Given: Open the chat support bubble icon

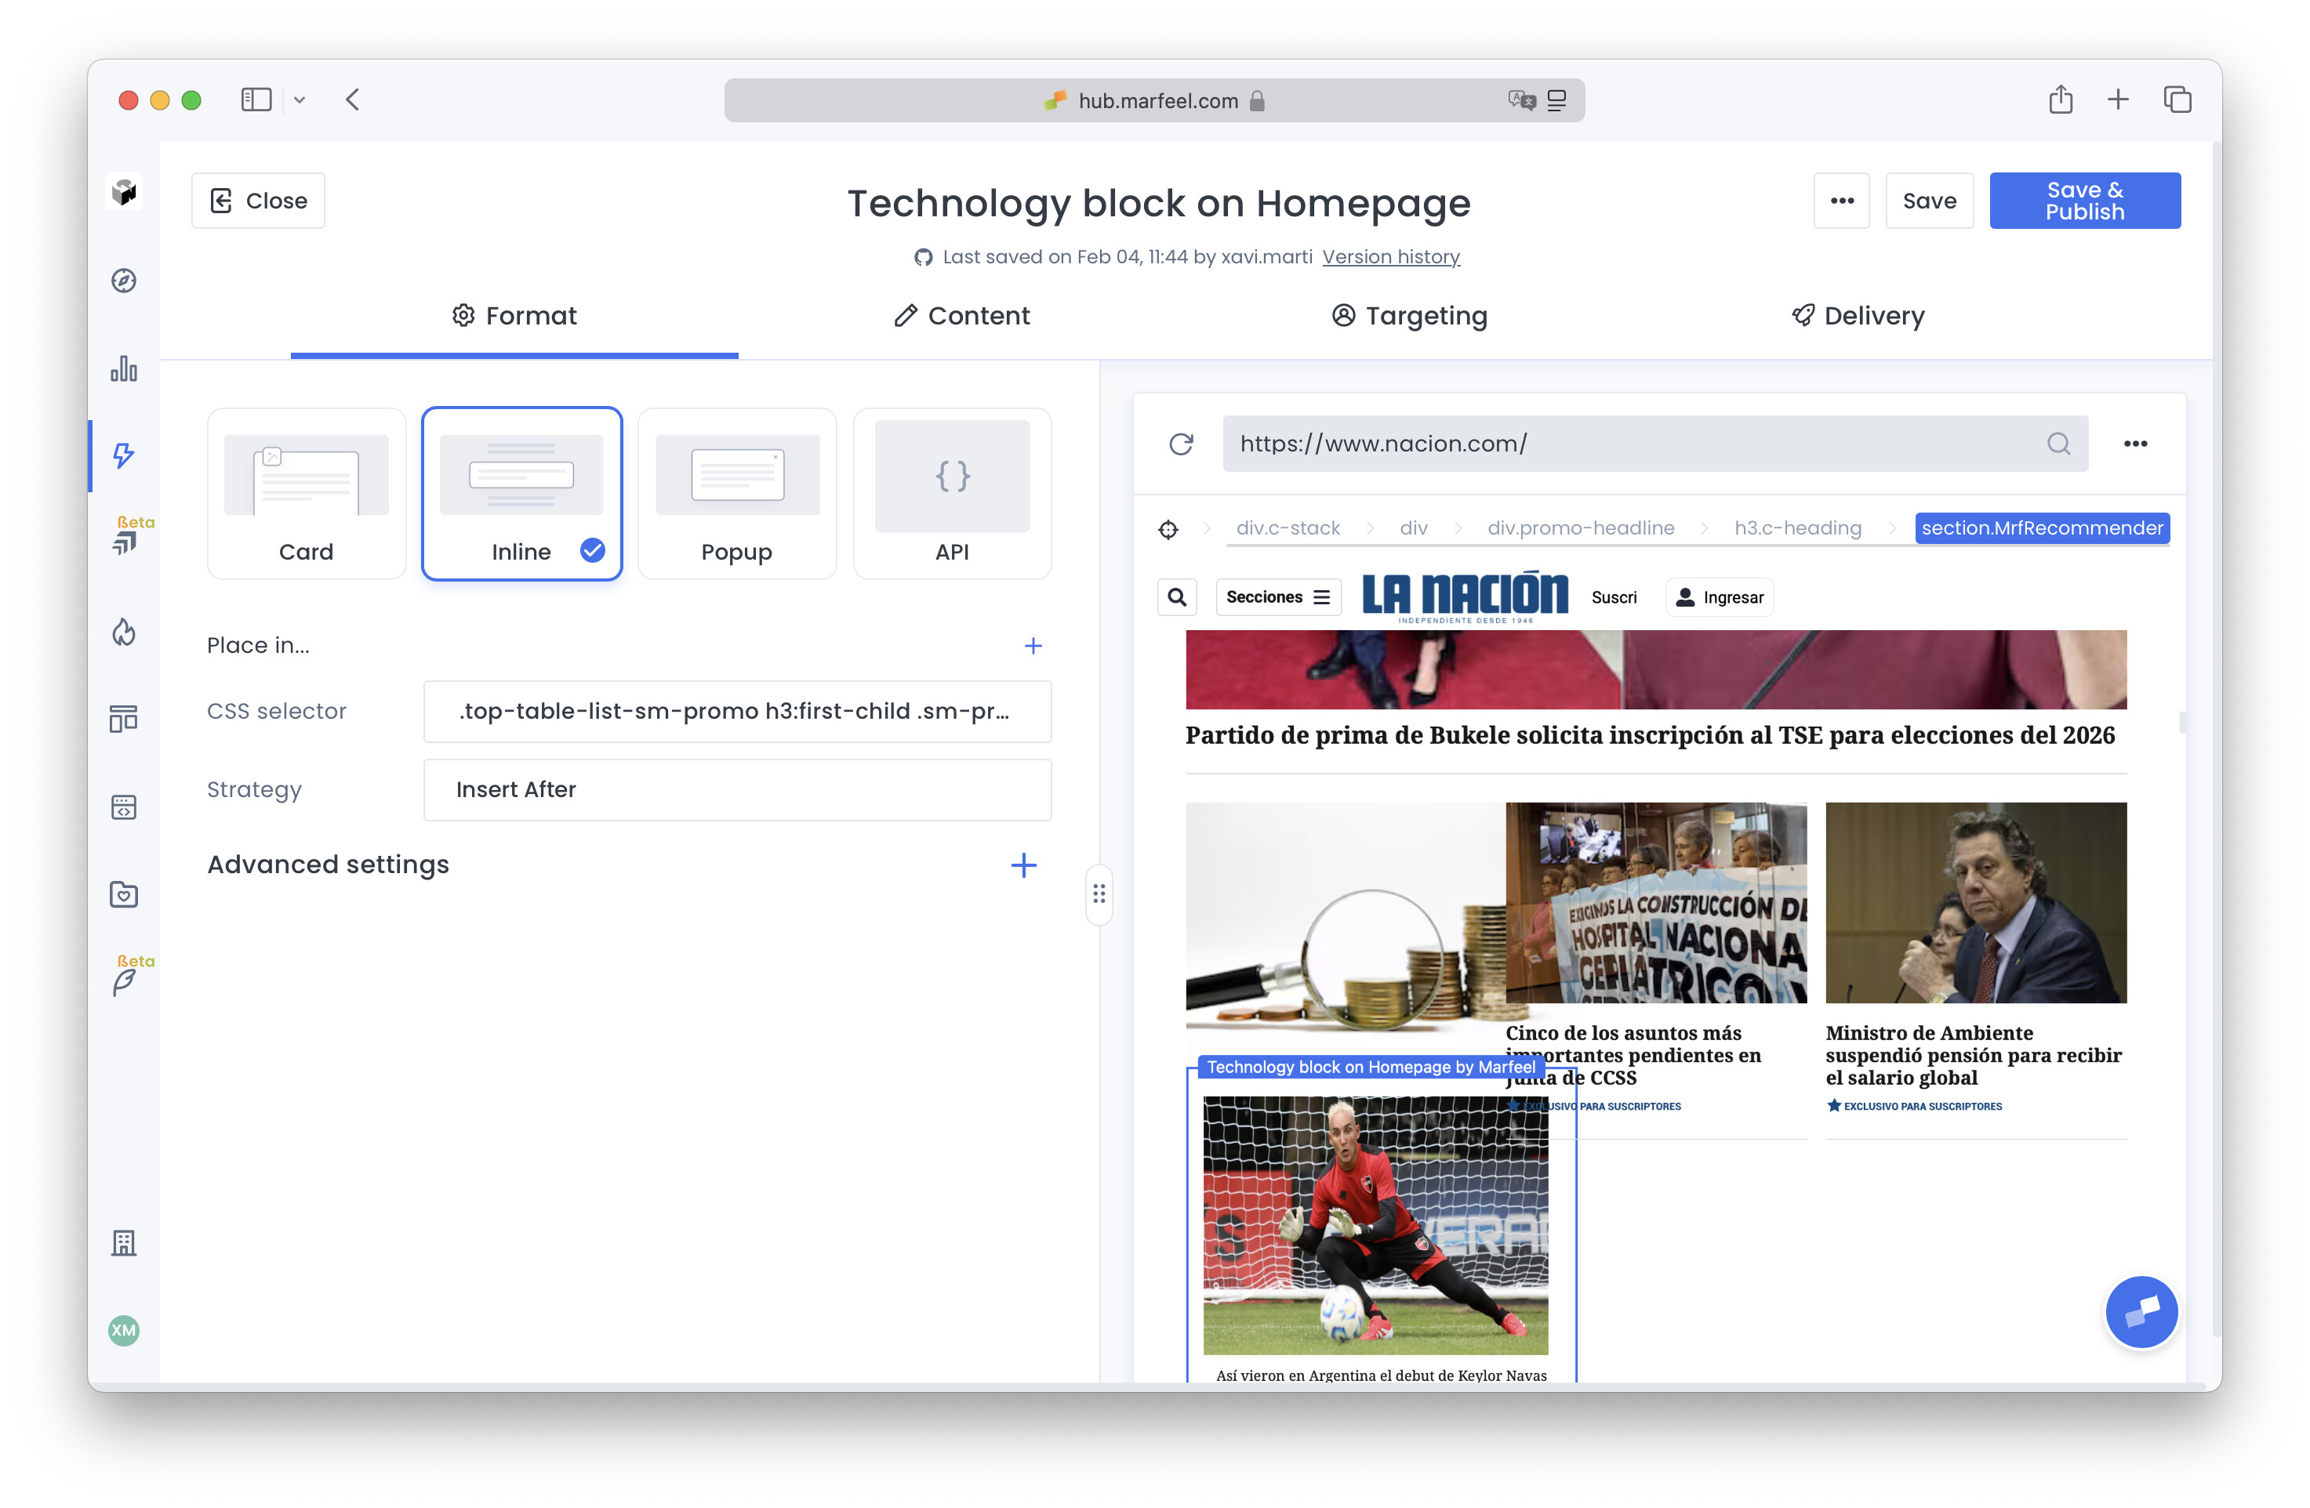Looking at the screenshot, I should pos(2141,1311).
